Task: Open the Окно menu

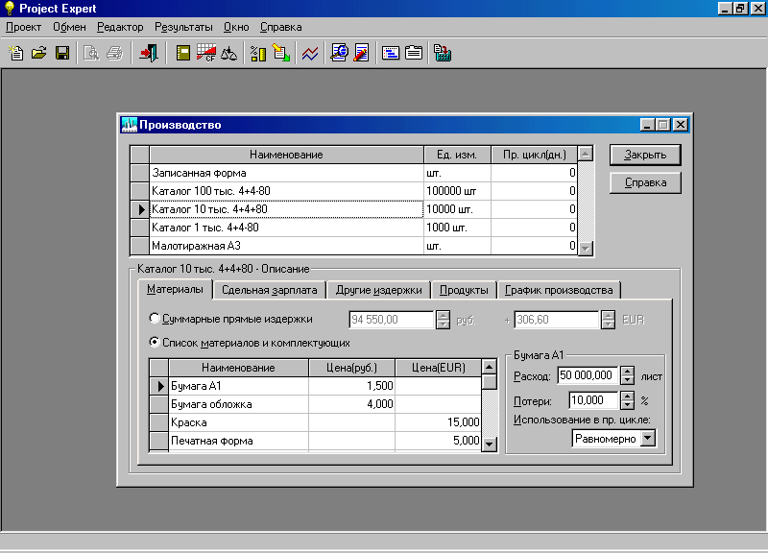Action: click(236, 27)
